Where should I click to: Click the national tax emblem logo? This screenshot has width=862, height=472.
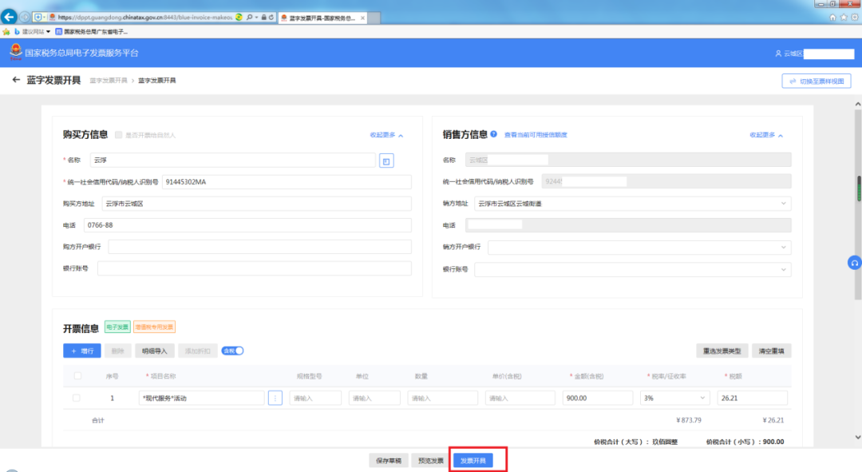point(15,52)
